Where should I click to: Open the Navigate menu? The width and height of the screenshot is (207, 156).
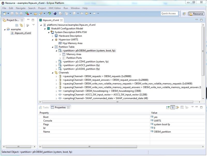tap(21, 8)
